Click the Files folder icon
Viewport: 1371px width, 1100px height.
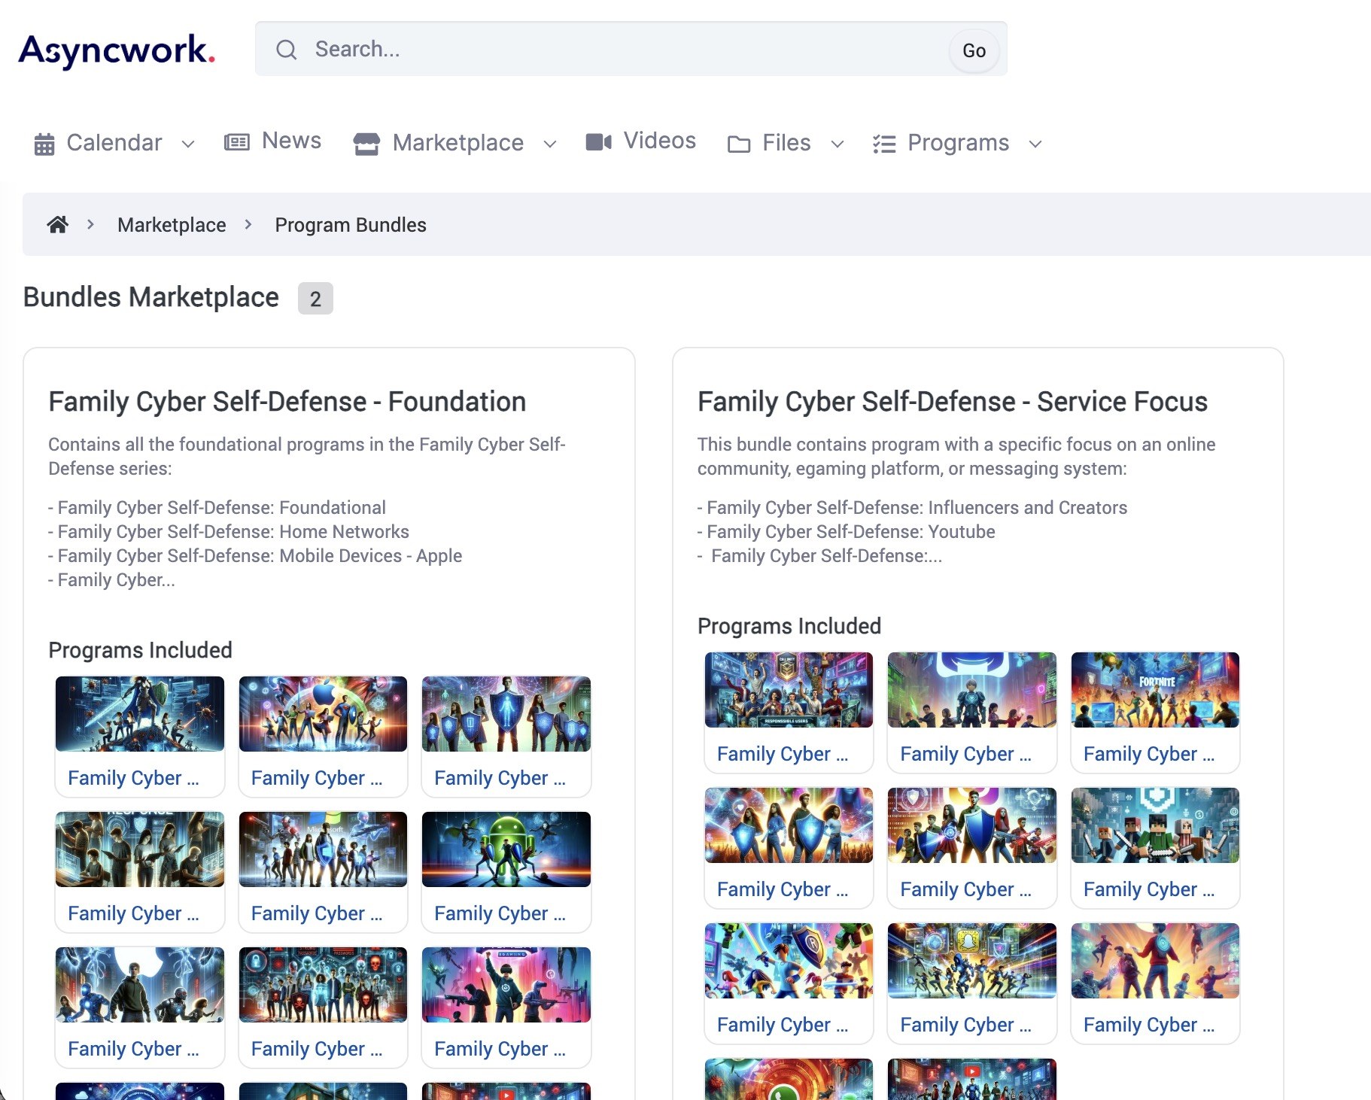coord(739,144)
